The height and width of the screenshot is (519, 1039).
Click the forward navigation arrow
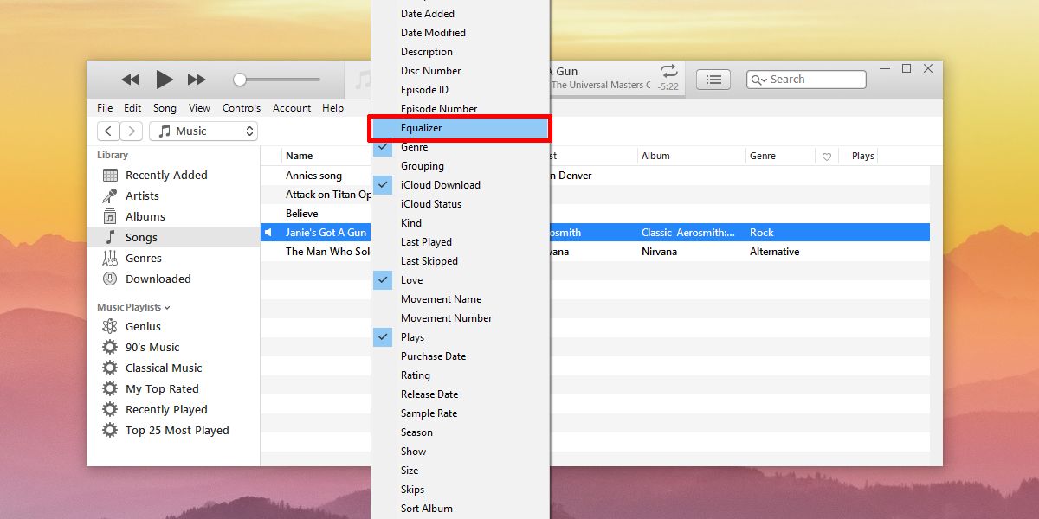coord(131,130)
